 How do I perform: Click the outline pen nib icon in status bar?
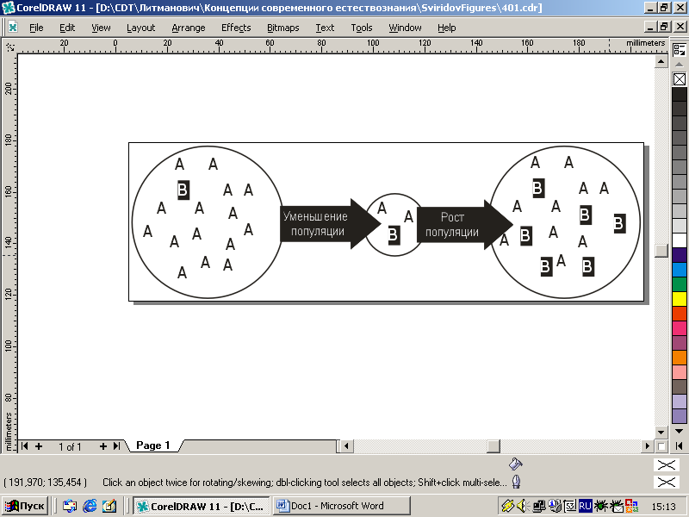[516, 482]
